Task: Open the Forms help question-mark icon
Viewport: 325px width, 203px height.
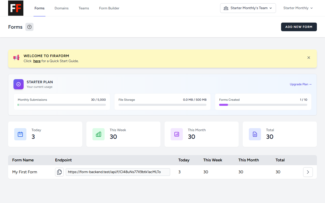Action: (29, 27)
